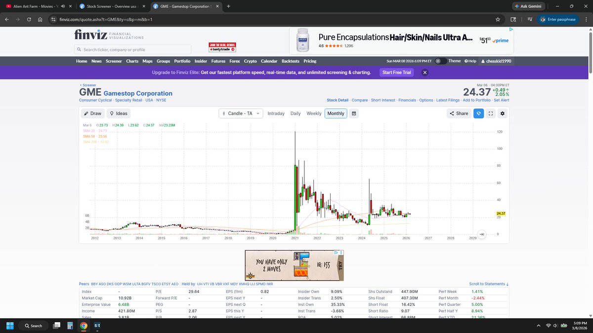The height and width of the screenshot is (333, 593).
Task: Open the Maps menu item
Action: (147, 61)
